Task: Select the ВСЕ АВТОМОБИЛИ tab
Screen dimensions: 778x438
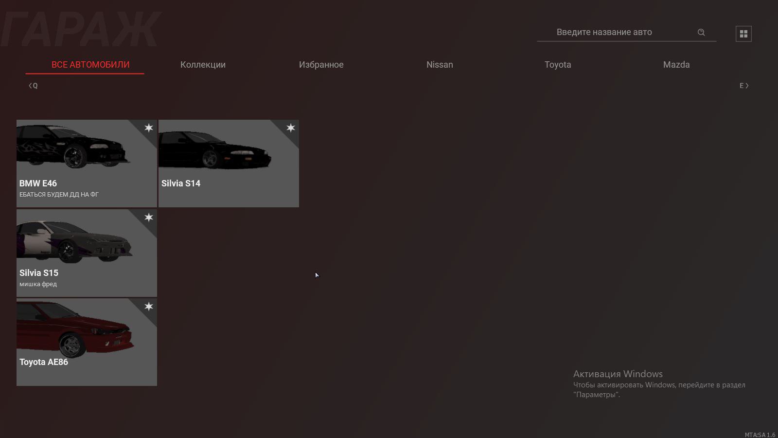Action: coord(90,65)
